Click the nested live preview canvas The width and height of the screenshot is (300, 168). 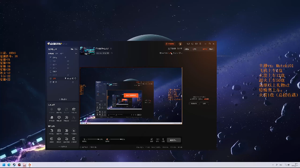pyautogui.click(x=131, y=96)
